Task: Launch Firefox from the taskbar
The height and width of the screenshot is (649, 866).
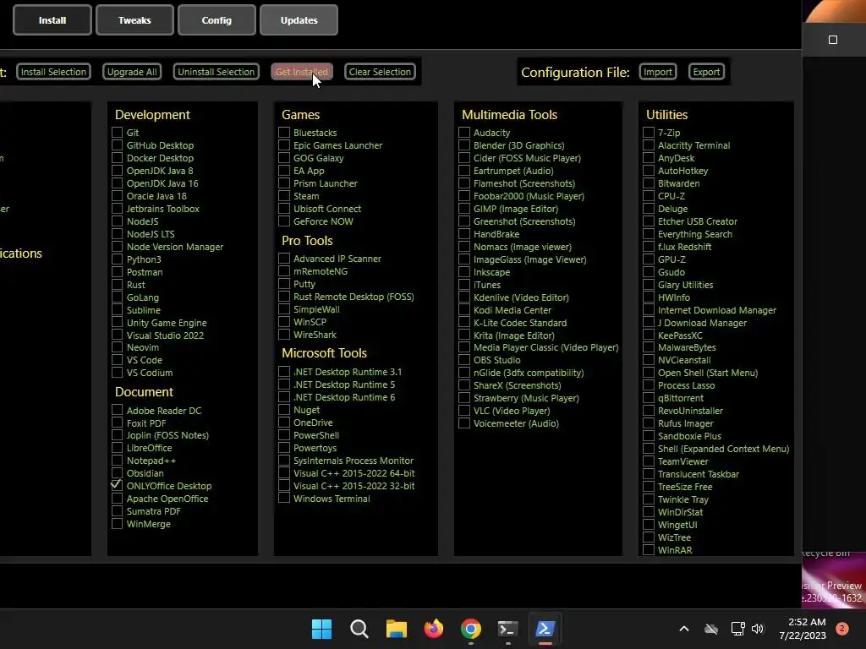Action: (434, 629)
